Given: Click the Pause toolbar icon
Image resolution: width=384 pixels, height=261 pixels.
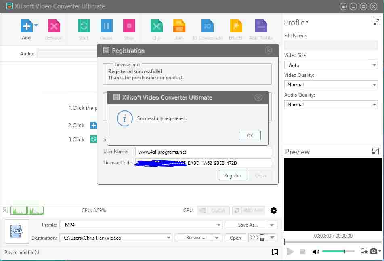Looking at the screenshot, I should click(x=107, y=26).
